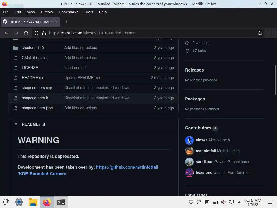Open hexa-one Quinten Van Damme profile link
Viewport: 277px width, 208px height.
click(222, 173)
